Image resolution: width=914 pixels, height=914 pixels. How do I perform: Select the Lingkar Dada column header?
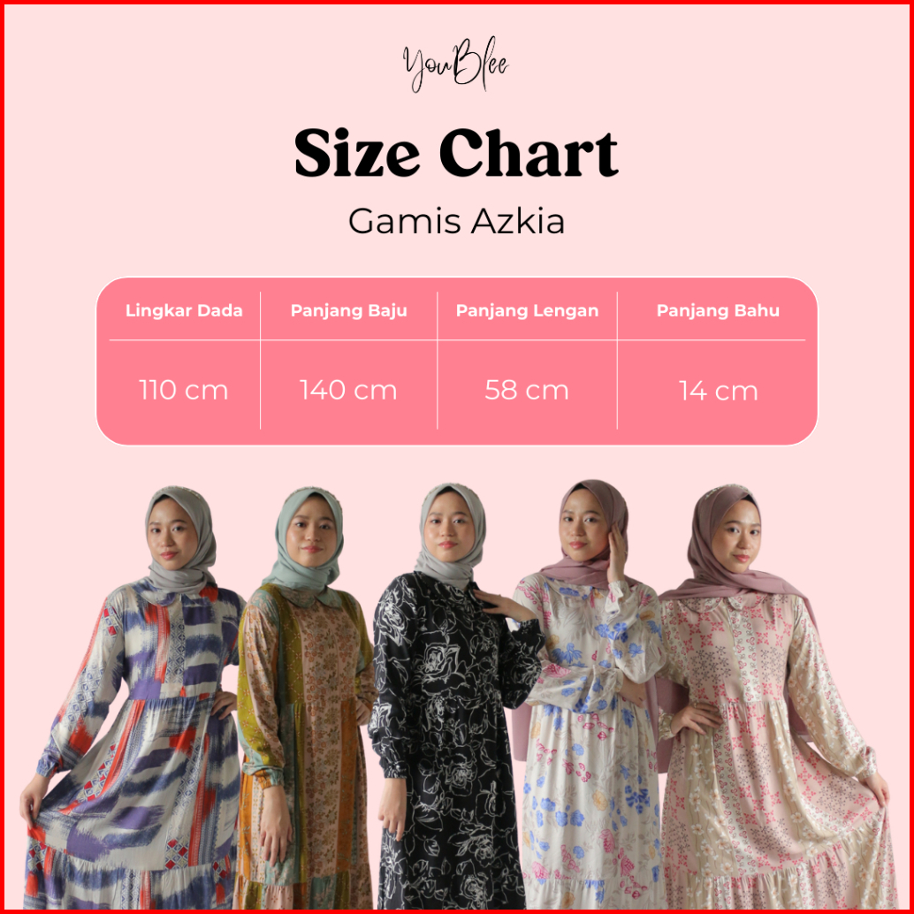(184, 310)
